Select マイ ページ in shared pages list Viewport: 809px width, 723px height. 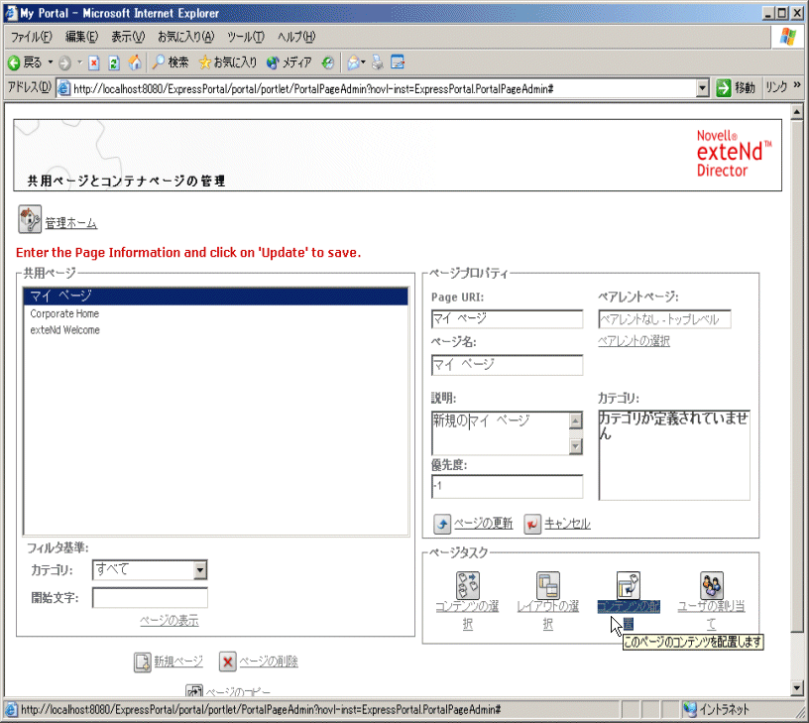216,297
